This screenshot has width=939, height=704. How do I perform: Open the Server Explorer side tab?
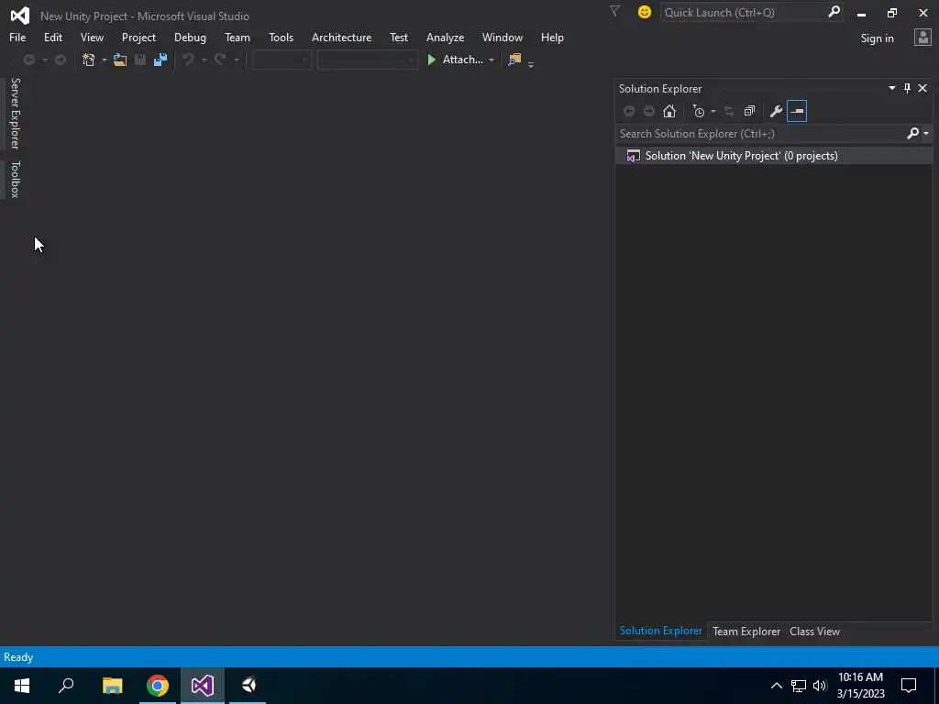[x=15, y=113]
